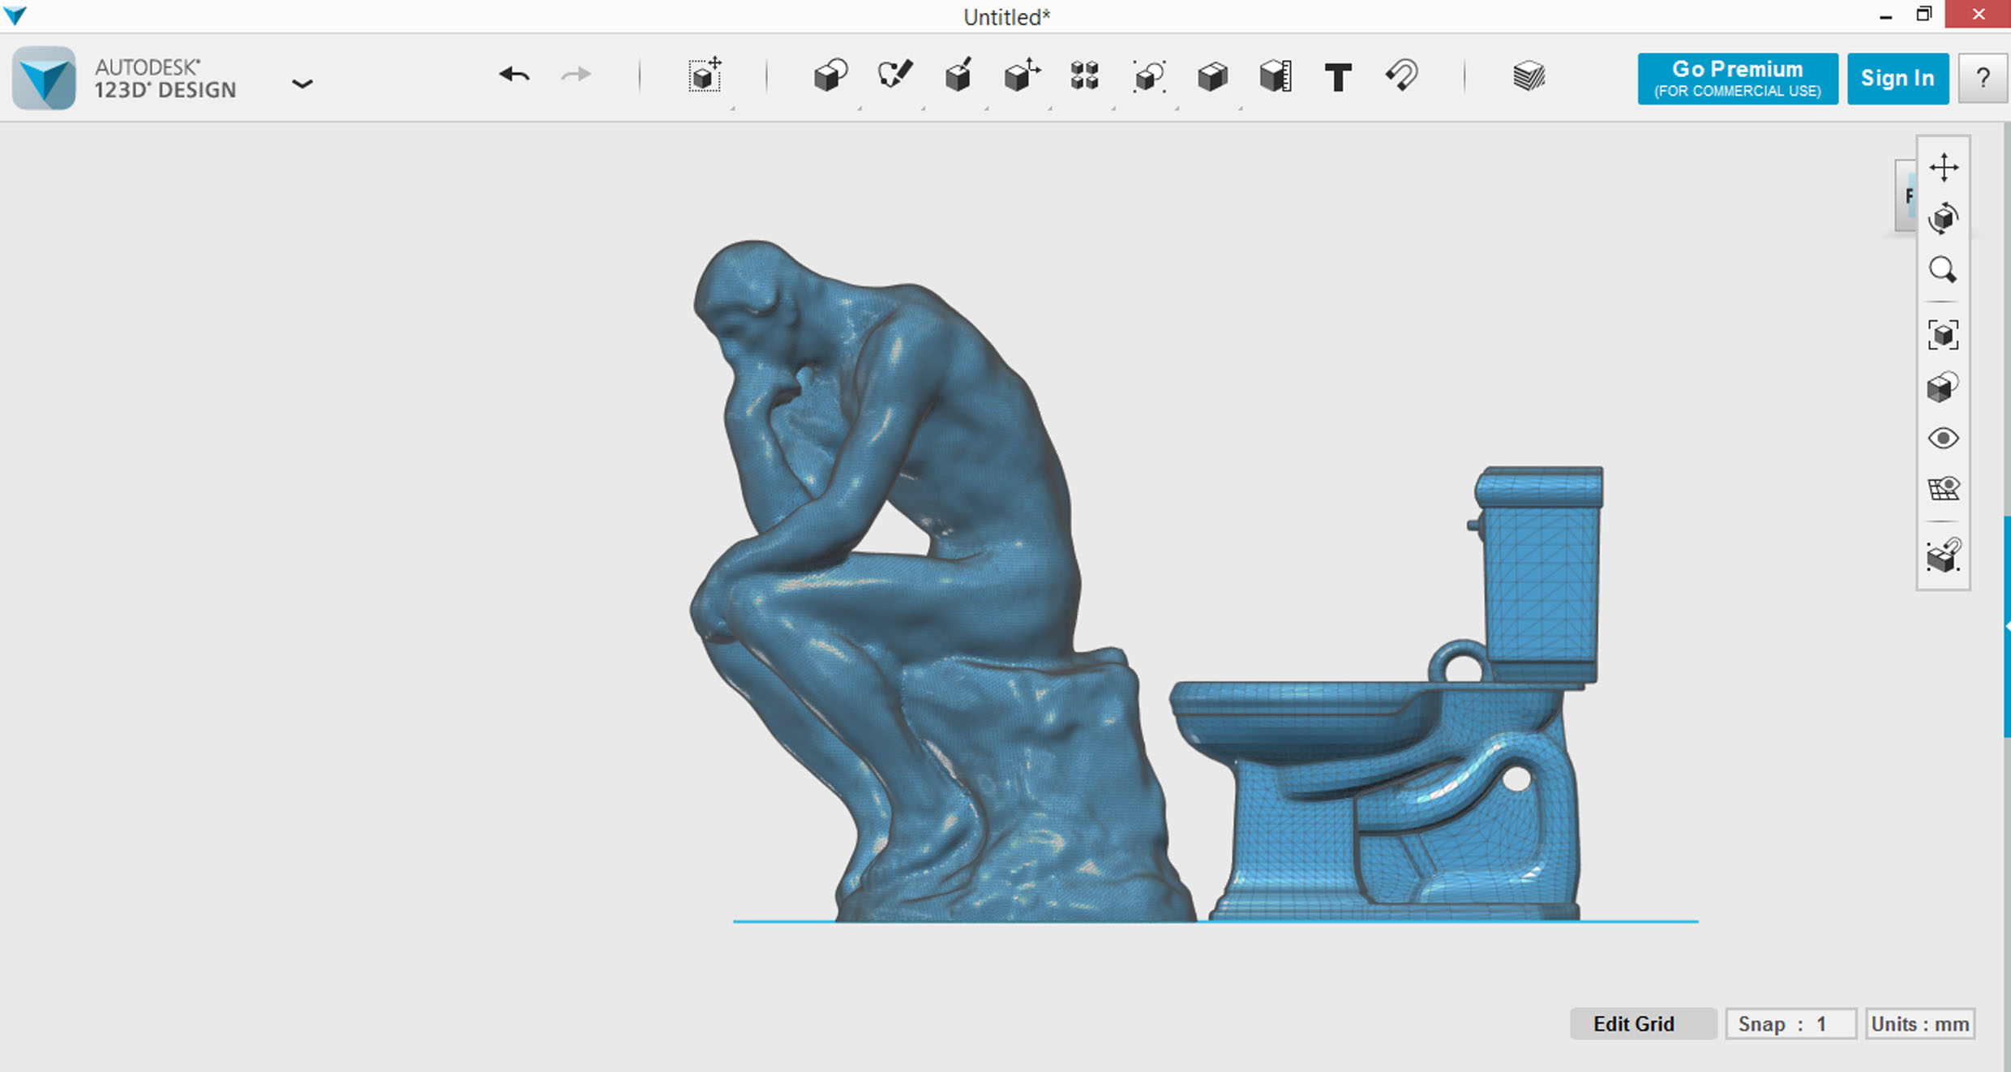Toggle the Snap setting in the navigation bar
This screenshot has height=1072, width=2011.
[1944, 555]
